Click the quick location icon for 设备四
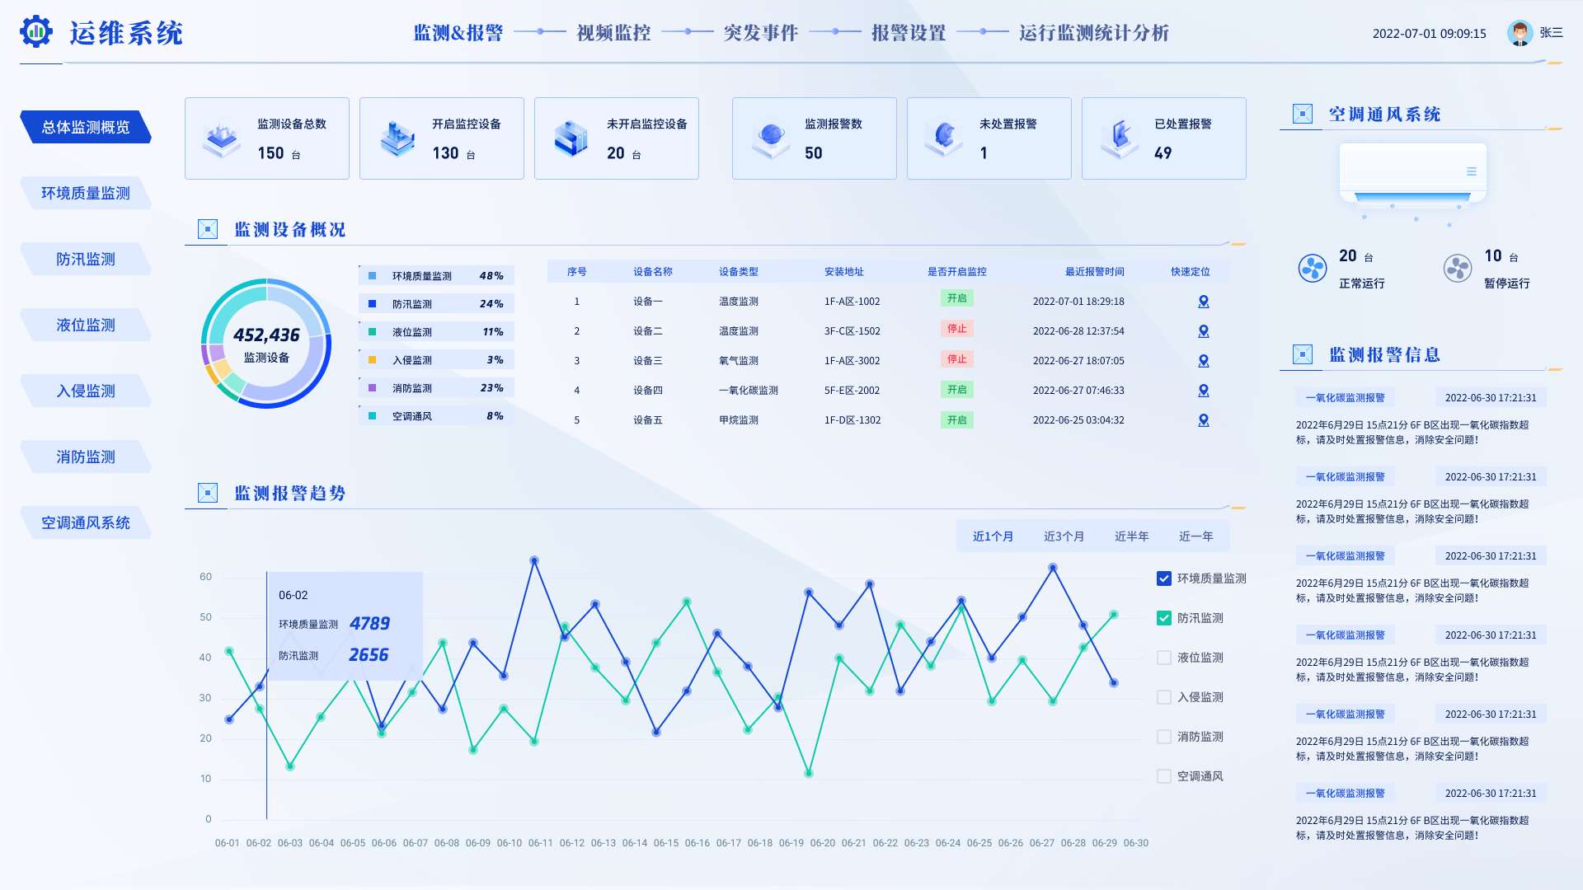Viewport: 1583px width, 890px height. (1202, 389)
